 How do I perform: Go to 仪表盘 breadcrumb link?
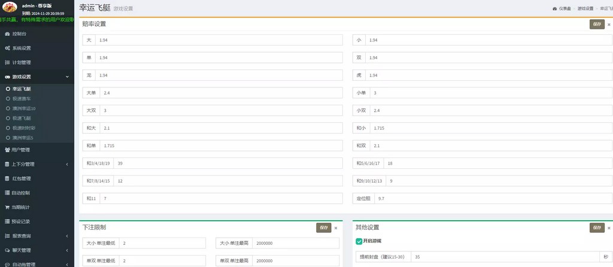click(x=565, y=8)
